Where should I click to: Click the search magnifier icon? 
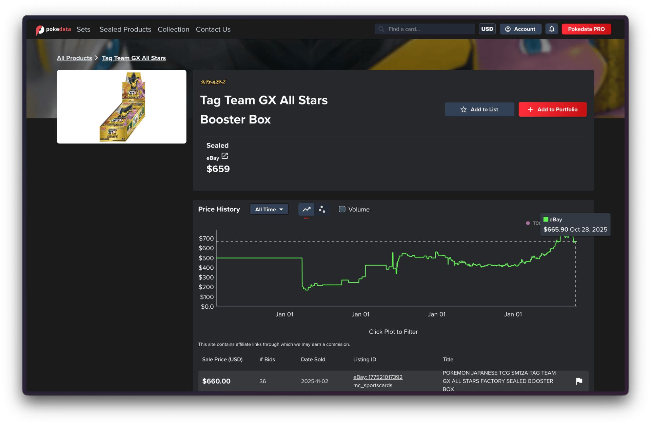point(381,29)
